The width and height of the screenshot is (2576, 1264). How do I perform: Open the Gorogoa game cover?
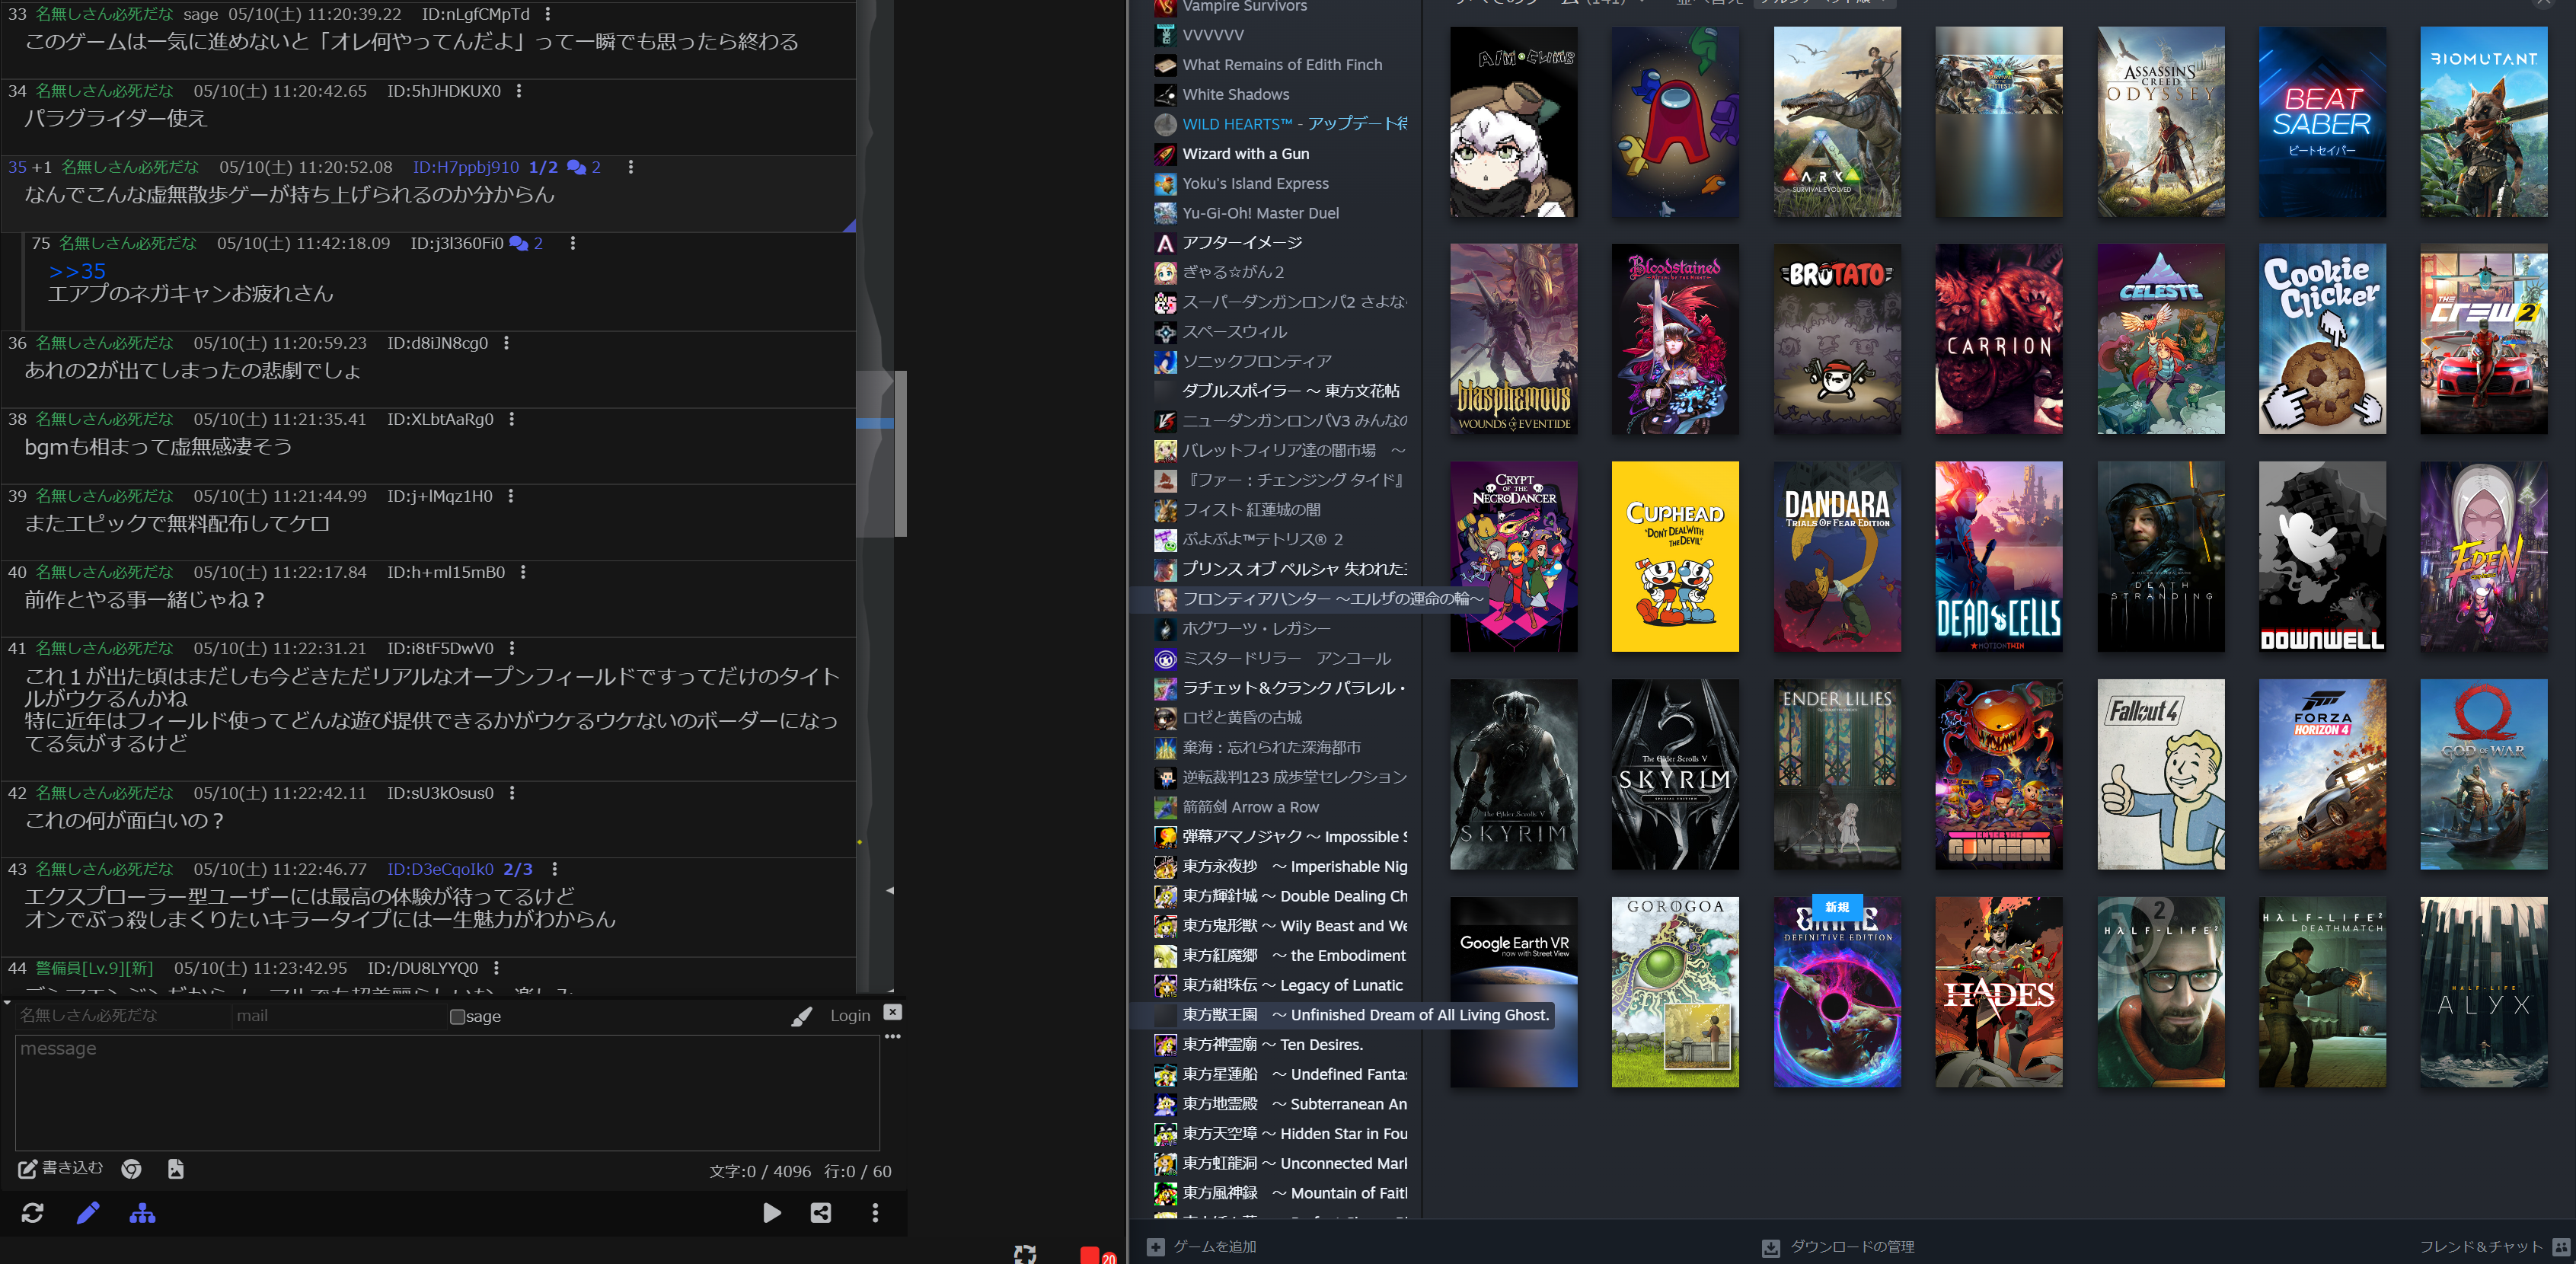1675,992
